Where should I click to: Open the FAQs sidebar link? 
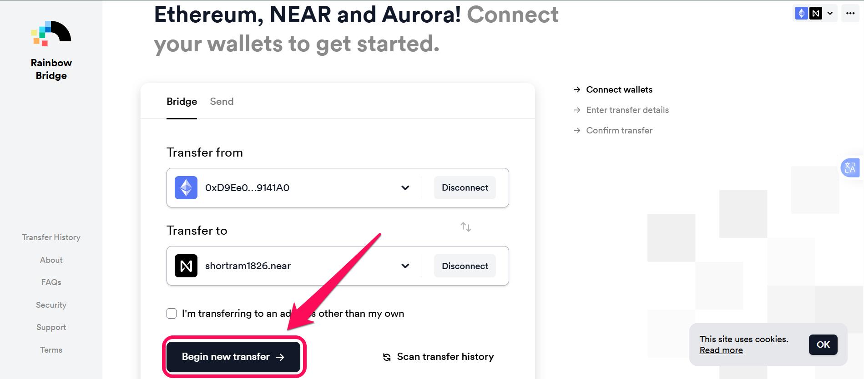coord(51,282)
